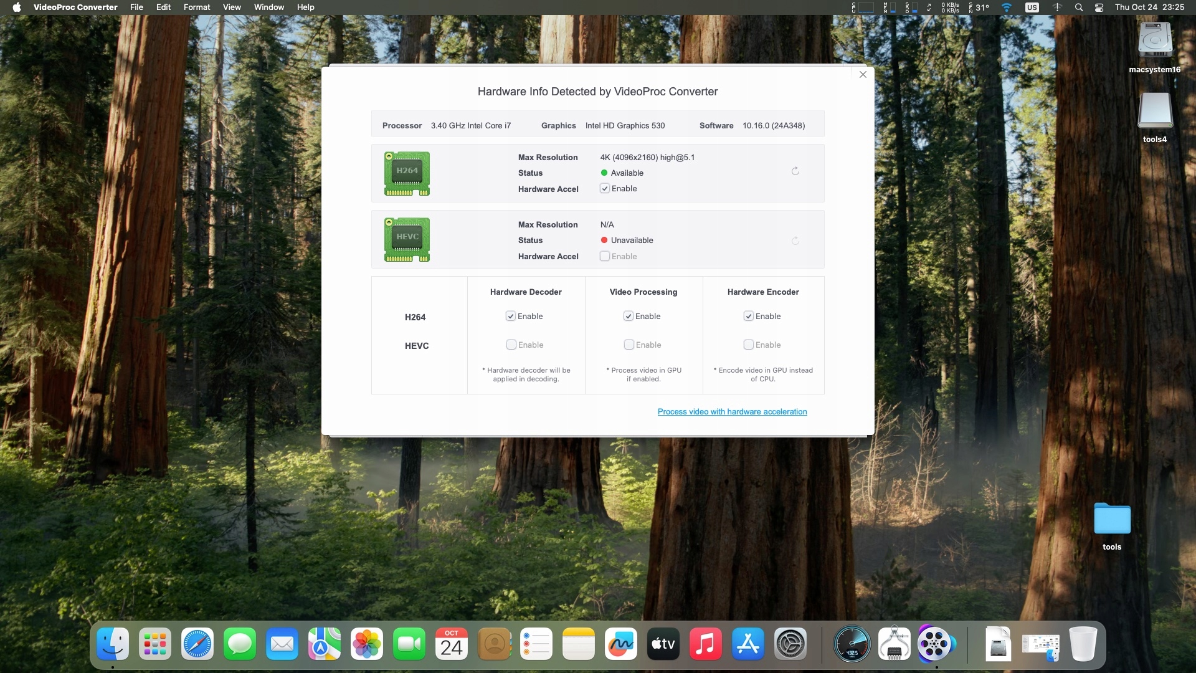Open the tools4 drive on desktop
Screen dimensions: 1196x673
(1154, 112)
